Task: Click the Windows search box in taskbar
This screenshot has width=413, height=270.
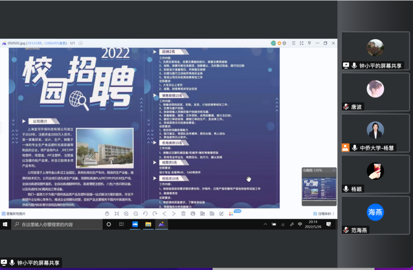Action: coord(57,224)
